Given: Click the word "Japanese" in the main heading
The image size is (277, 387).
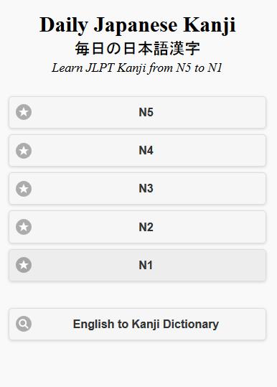Looking at the screenshot, I should pyautogui.click(x=136, y=25).
